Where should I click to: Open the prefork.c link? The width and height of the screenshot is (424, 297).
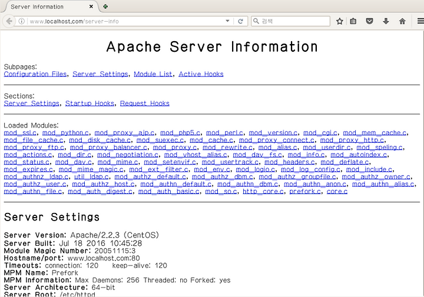tap(305, 191)
